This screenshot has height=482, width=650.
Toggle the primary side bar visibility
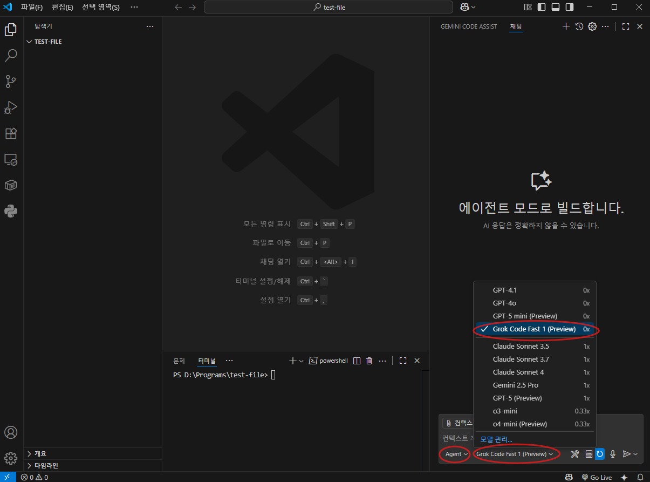pyautogui.click(x=542, y=7)
